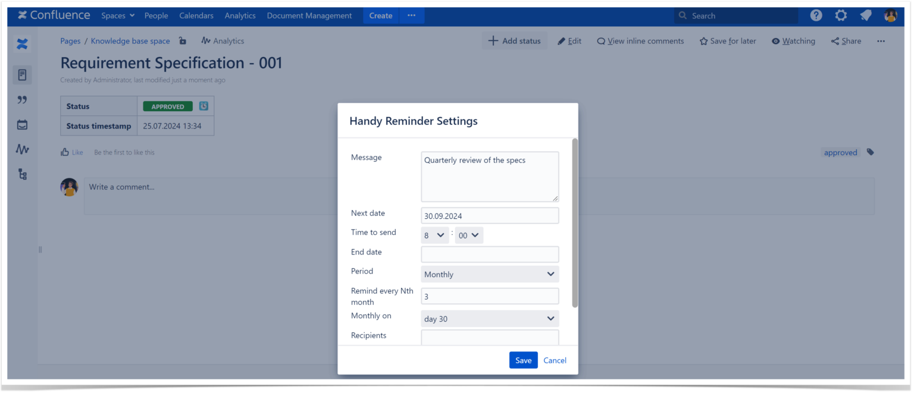Click the Share button
The height and width of the screenshot is (393, 914).
click(846, 41)
